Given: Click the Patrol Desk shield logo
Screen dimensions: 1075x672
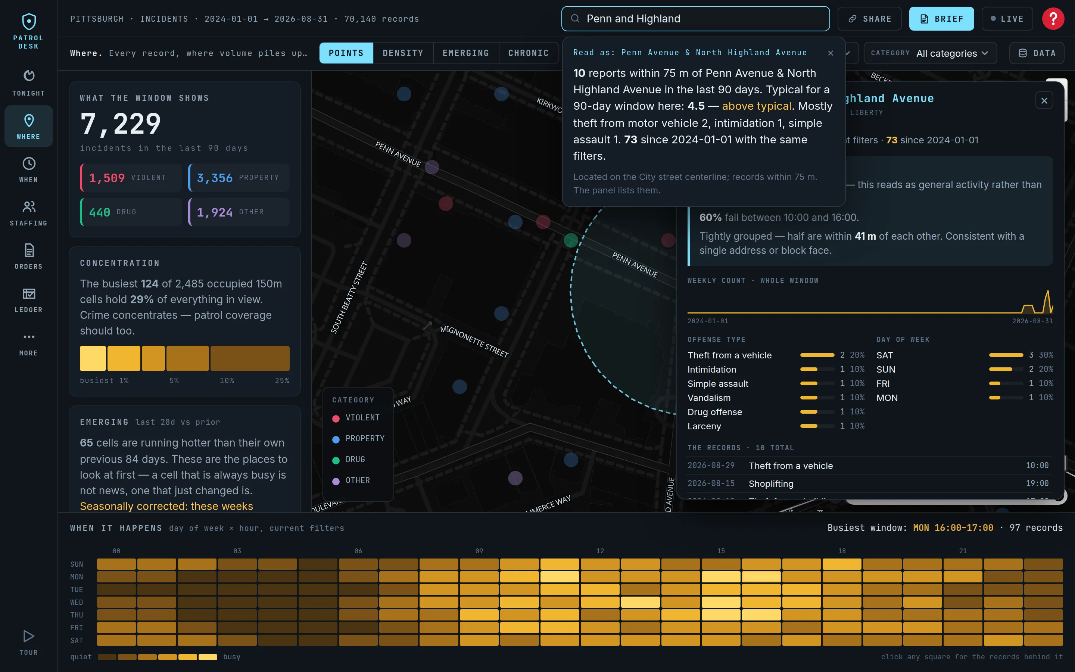Looking at the screenshot, I should pos(29,21).
